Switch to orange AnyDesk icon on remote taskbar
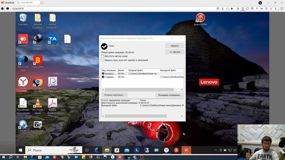Viewport: 285px width, 160px height. point(186,150)
